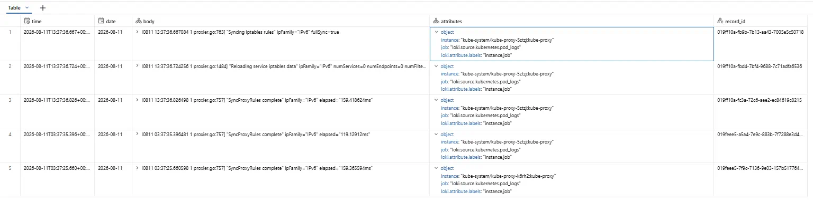Expand the body of the "Reloading service iptables data" row
Screen dimensions: 813x201
click(138, 66)
